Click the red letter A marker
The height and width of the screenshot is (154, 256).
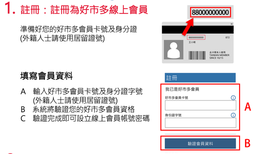(248, 107)
